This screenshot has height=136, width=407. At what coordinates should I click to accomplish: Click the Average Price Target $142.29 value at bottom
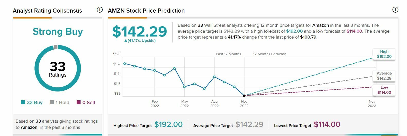click(249, 124)
